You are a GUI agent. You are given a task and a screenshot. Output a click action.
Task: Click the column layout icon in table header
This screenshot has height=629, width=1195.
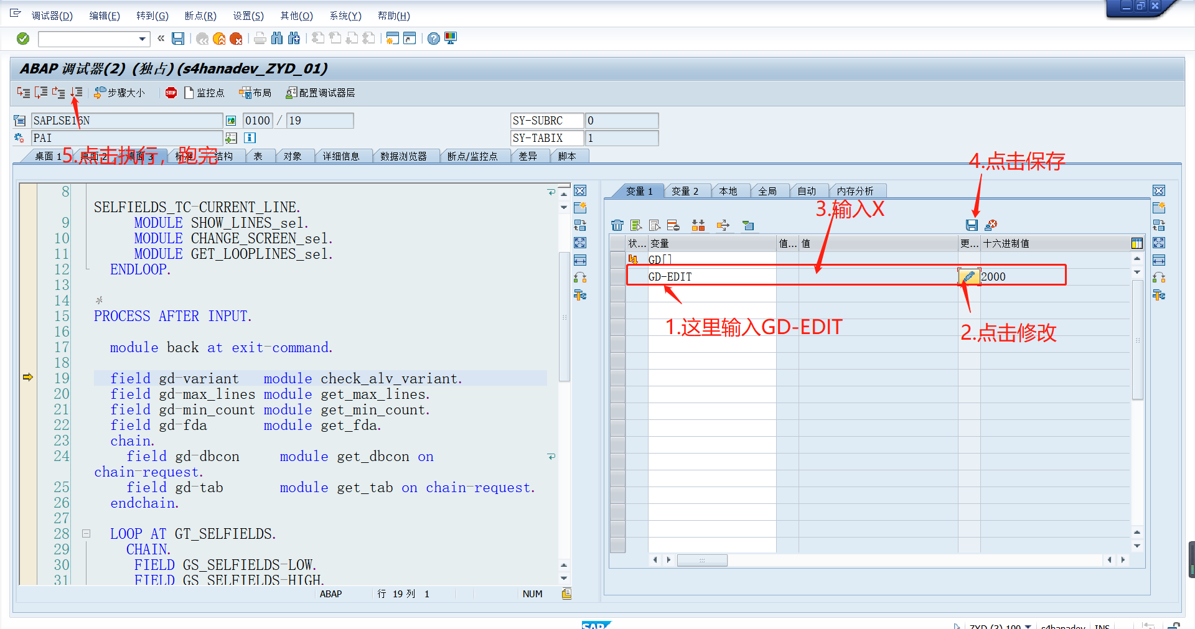click(x=1137, y=243)
